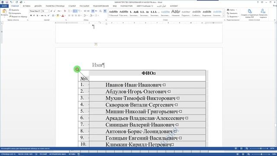Open the Font group dialog launcher
Image resolution: width=277 pixels, height=156 pixels.
pyautogui.click(x=66, y=20)
